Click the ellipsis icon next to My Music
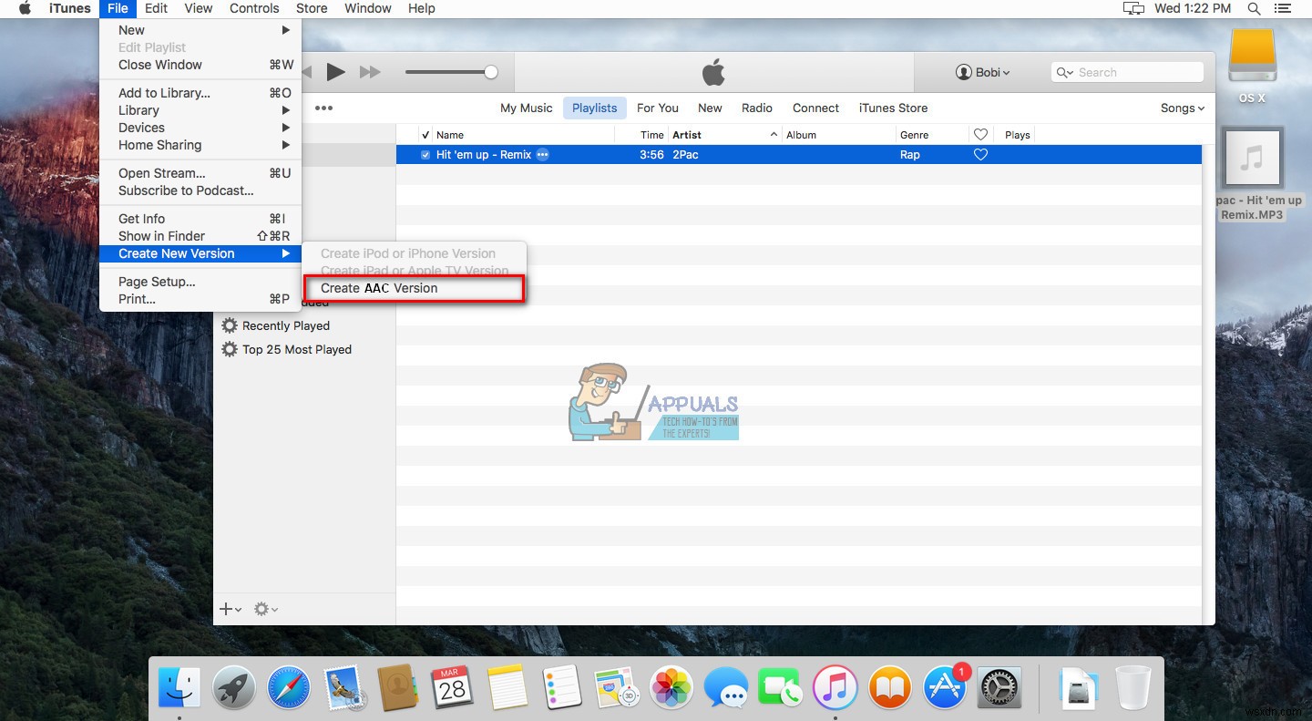This screenshot has width=1312, height=721. click(323, 108)
